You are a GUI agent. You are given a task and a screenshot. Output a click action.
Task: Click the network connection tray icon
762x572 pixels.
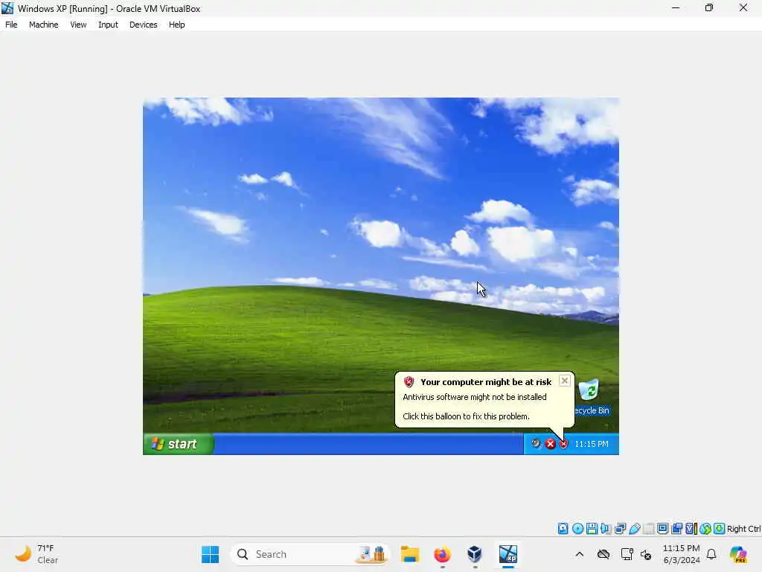pyautogui.click(x=627, y=554)
